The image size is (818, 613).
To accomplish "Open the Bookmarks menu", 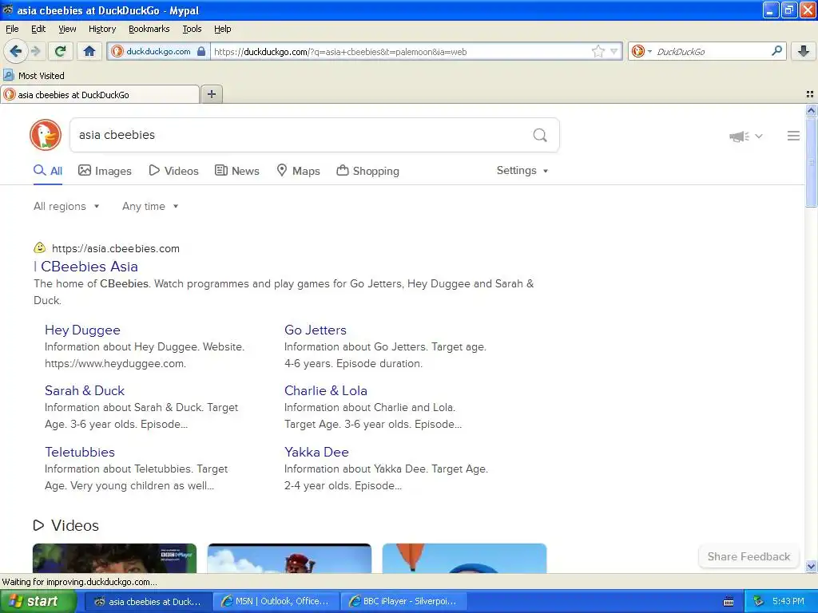I will 149,29.
